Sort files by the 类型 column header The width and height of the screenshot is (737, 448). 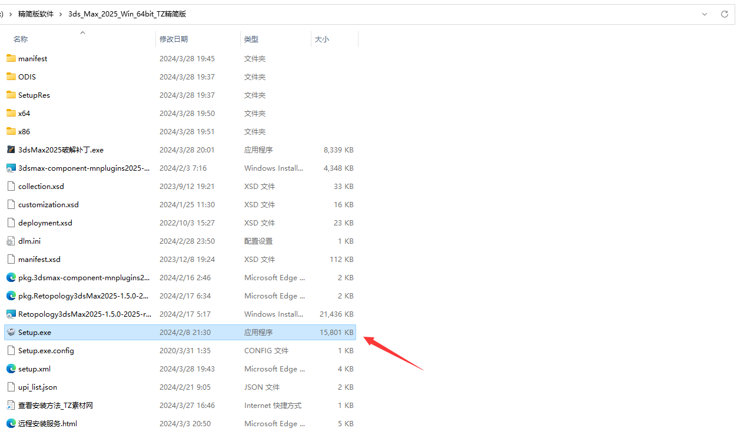click(x=251, y=39)
